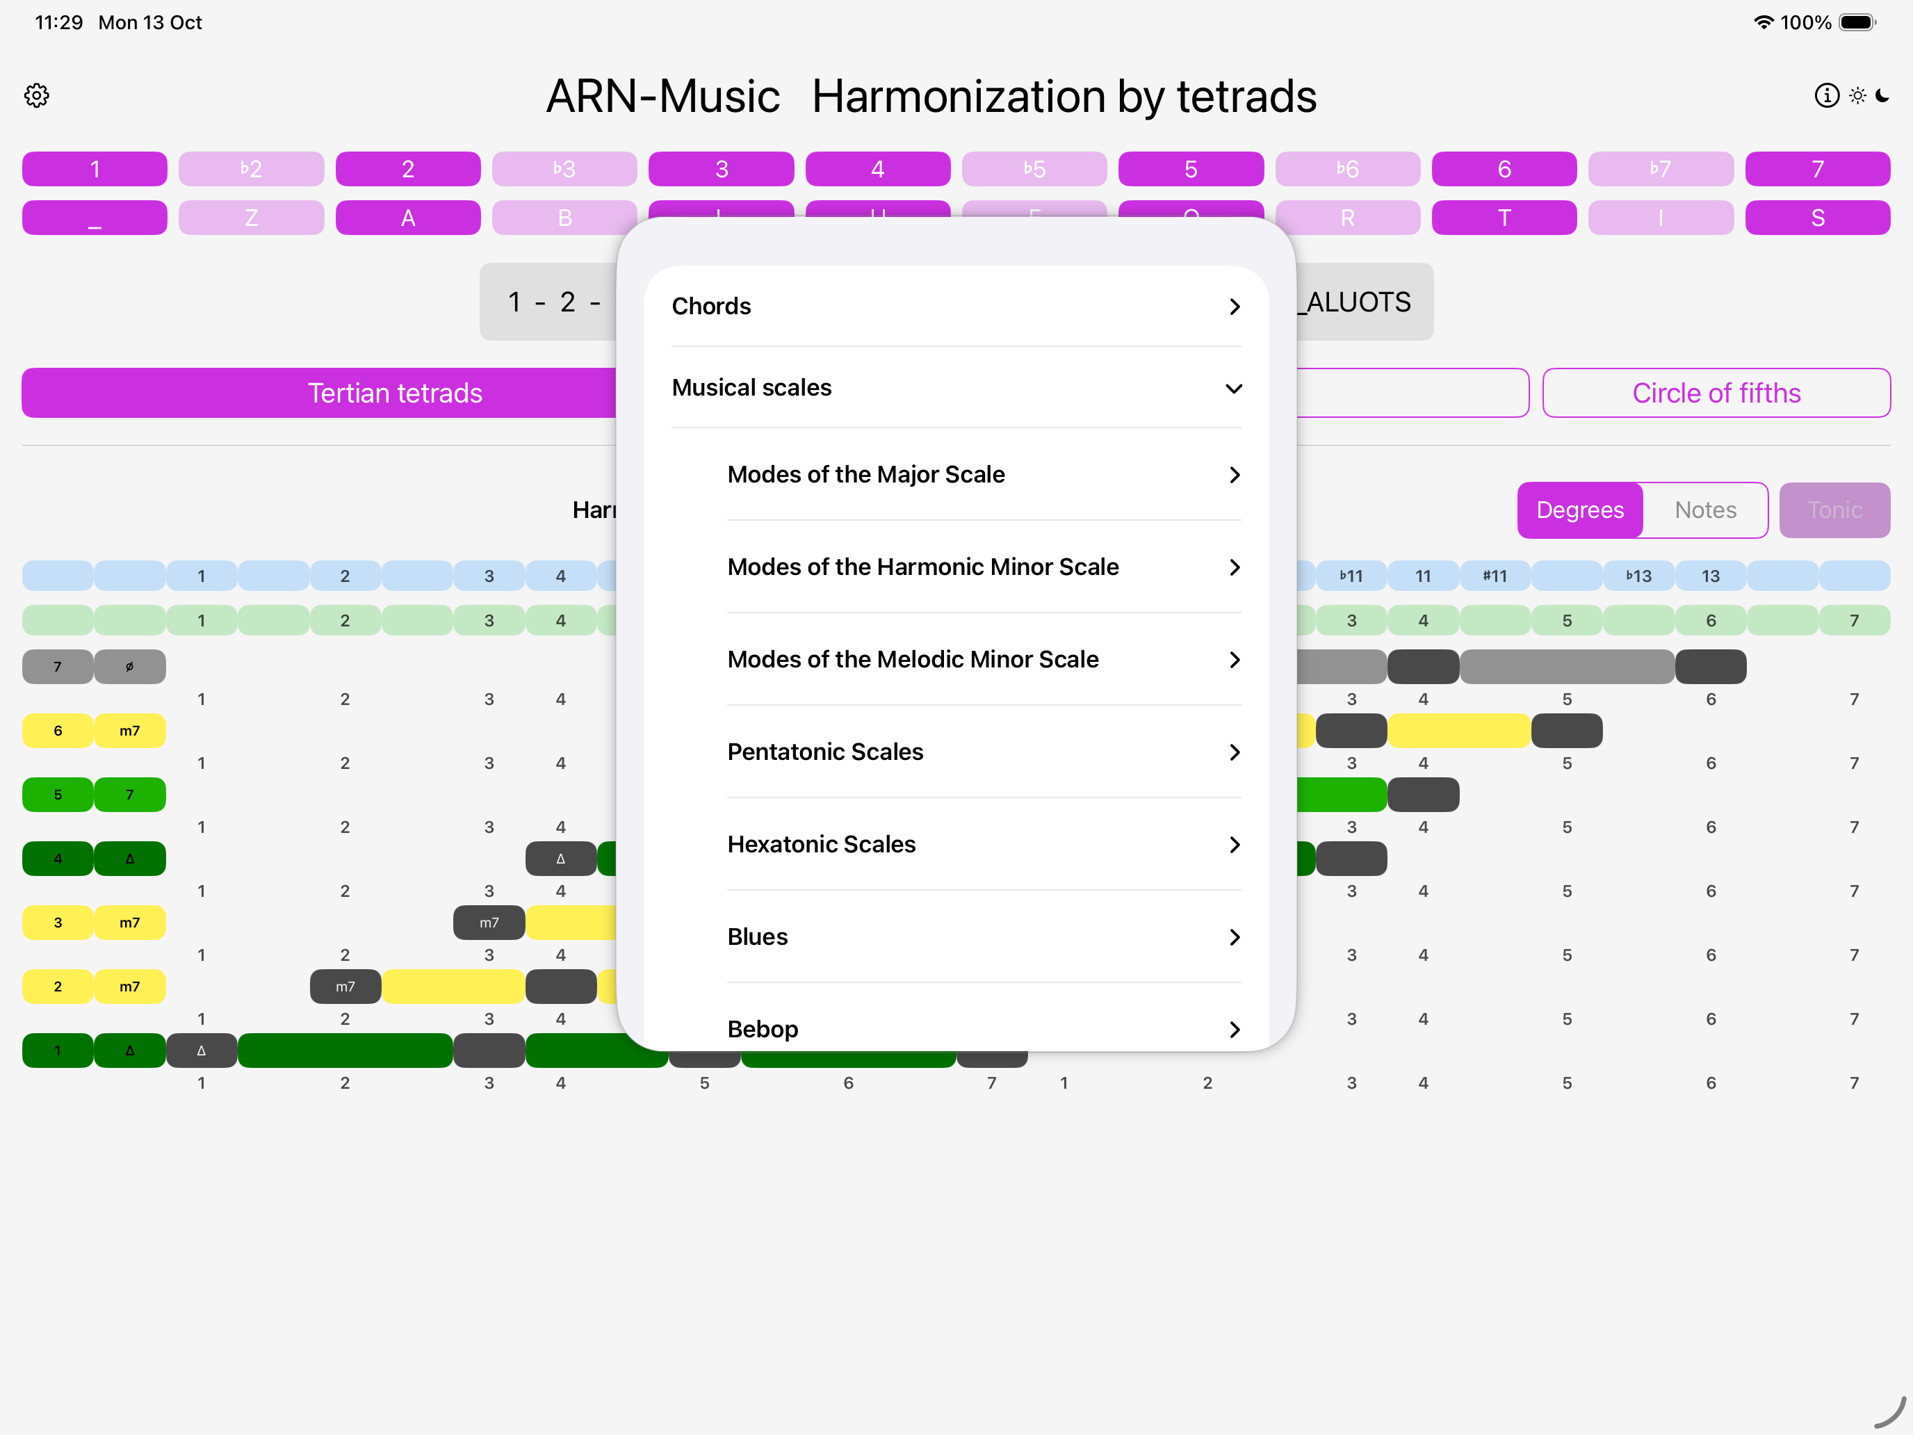Collapse the Musical scales section
The image size is (1913, 1435).
click(x=956, y=387)
